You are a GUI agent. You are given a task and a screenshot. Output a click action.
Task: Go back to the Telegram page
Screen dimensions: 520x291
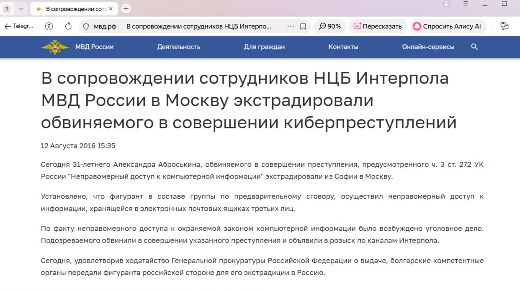18,26
